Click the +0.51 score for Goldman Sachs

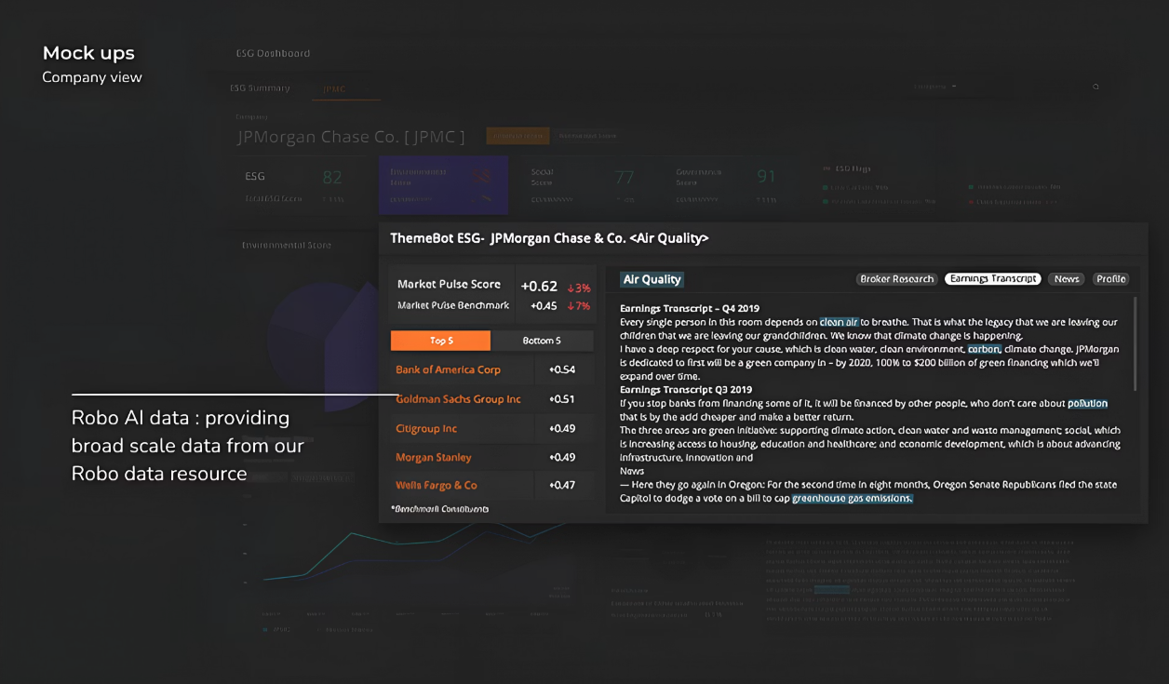(x=562, y=400)
